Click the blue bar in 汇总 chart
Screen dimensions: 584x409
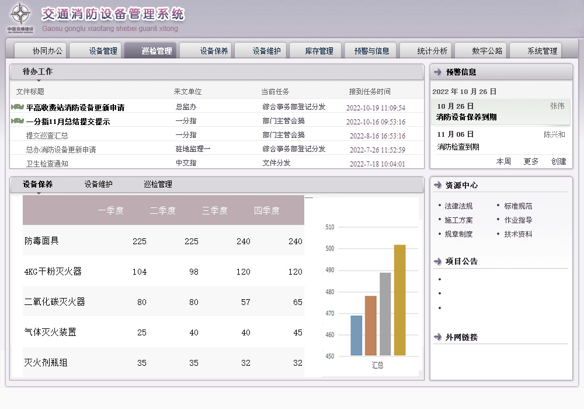coord(356,335)
